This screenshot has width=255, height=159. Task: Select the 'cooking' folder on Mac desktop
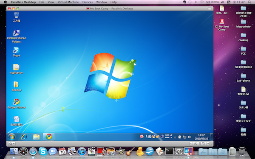click(x=243, y=37)
